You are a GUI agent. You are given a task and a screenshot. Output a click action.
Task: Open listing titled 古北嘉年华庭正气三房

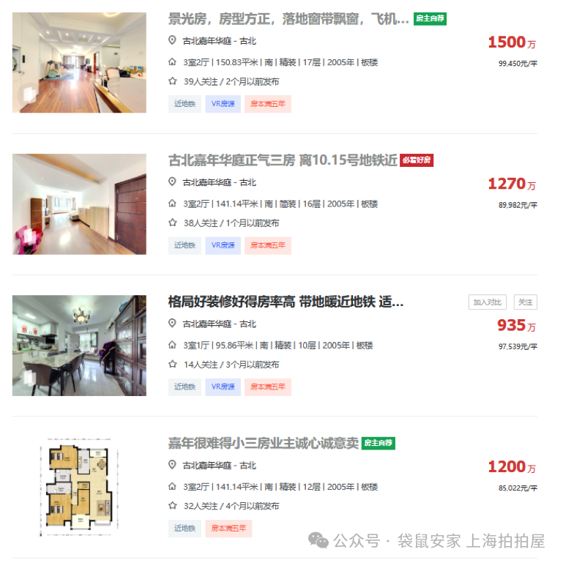coord(283,160)
